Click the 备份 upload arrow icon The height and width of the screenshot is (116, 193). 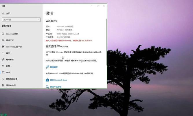[3, 53]
